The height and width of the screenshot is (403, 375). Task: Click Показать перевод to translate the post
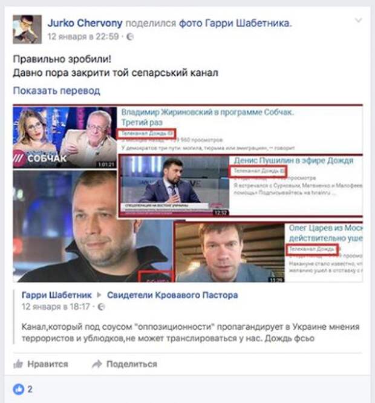[56, 91]
